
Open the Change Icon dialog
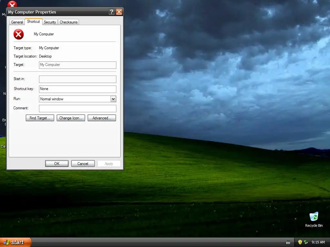click(x=71, y=118)
